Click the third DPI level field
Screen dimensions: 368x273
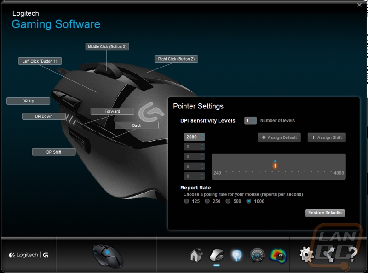194,157
